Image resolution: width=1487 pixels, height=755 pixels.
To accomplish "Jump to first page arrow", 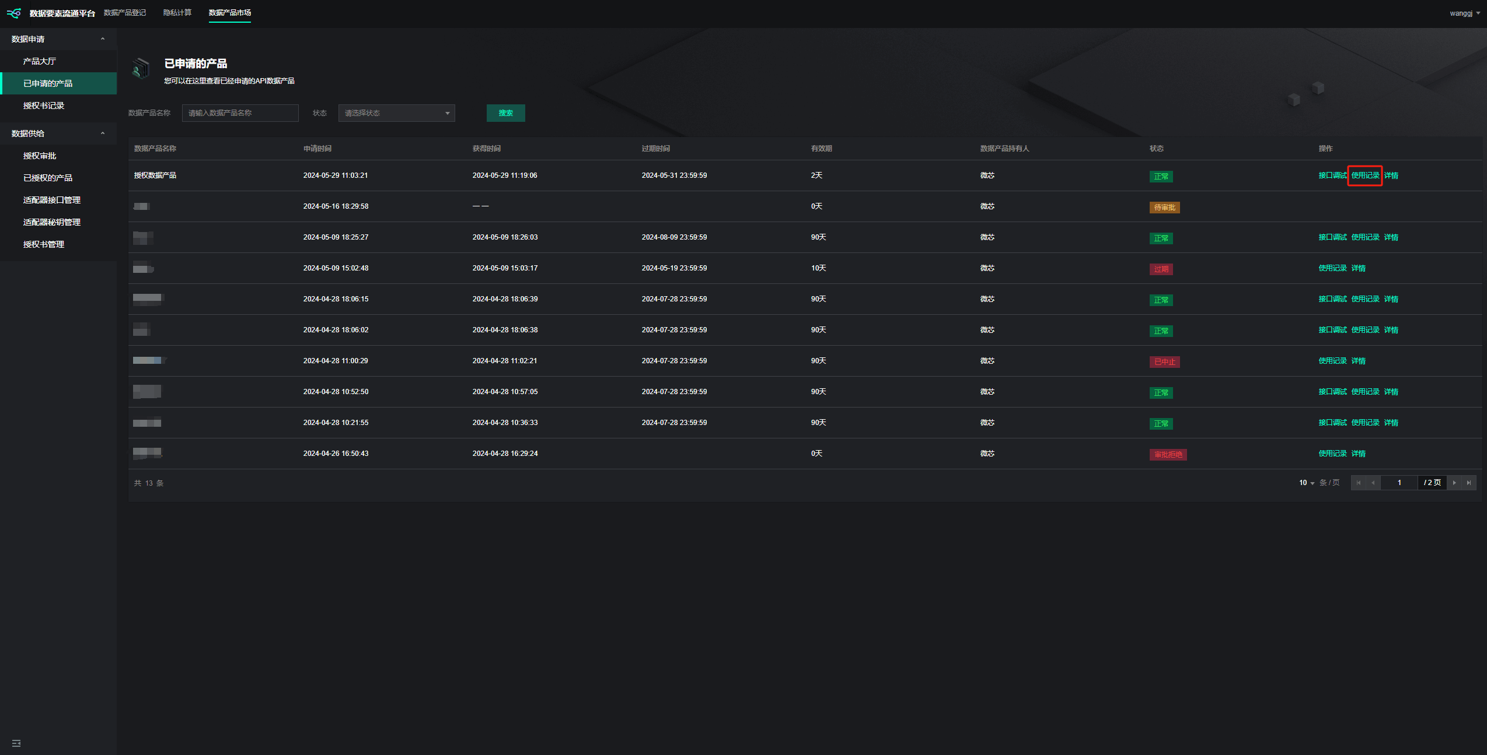I will click(x=1359, y=483).
